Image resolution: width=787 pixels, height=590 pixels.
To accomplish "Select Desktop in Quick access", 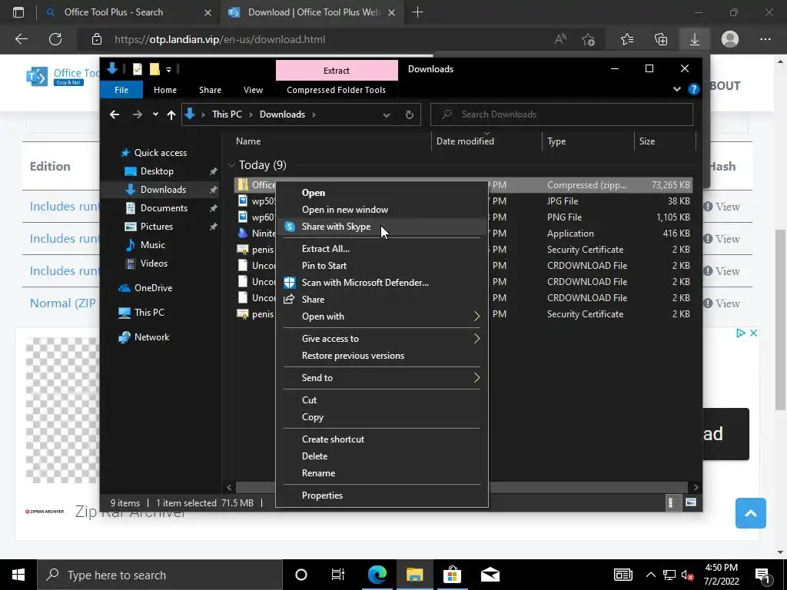I will [x=157, y=171].
